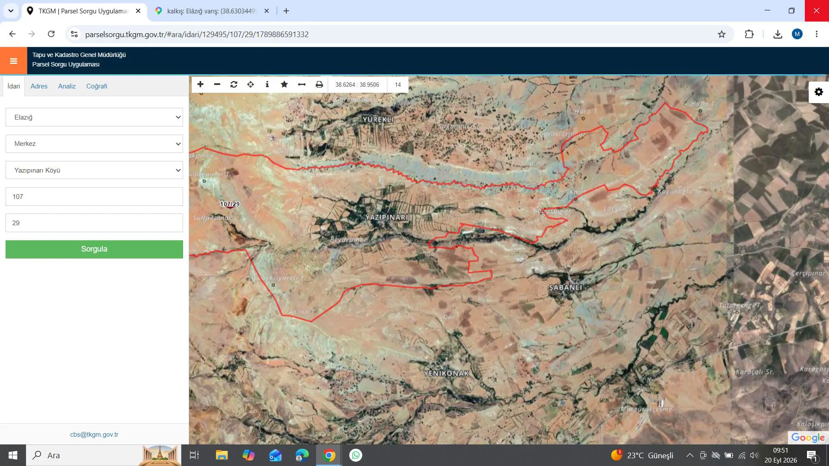Switch to the İdari tab
The width and height of the screenshot is (829, 466).
[x=13, y=86]
